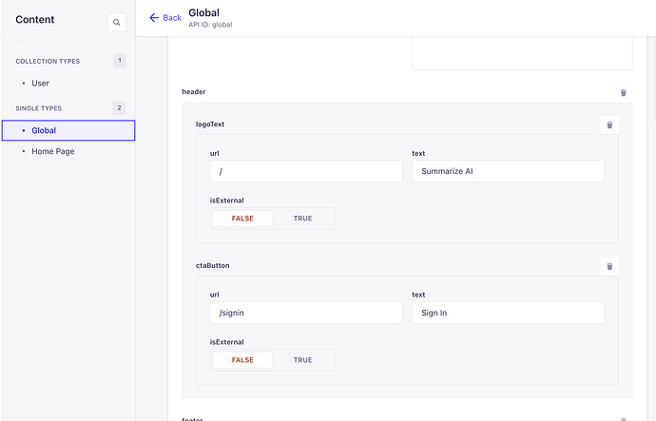The image size is (656, 421).
Task: Click the logoText url input field
Action: click(306, 171)
